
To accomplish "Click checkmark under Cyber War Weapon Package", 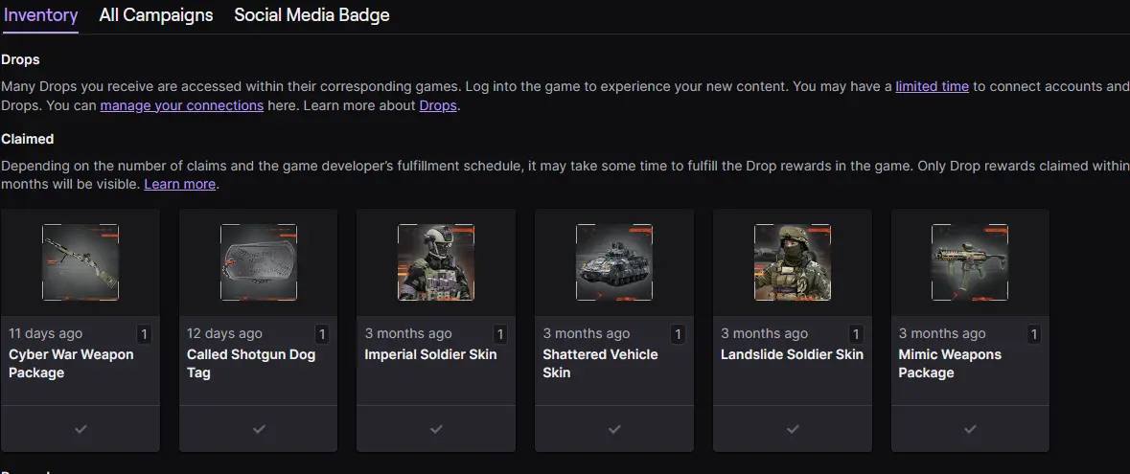I will pos(81,429).
